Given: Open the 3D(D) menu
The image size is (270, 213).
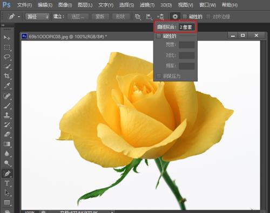Looking at the screenshot, I should point(166,5).
